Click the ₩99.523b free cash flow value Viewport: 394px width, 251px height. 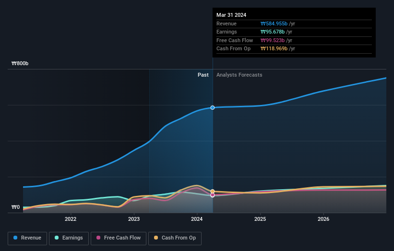click(x=273, y=40)
